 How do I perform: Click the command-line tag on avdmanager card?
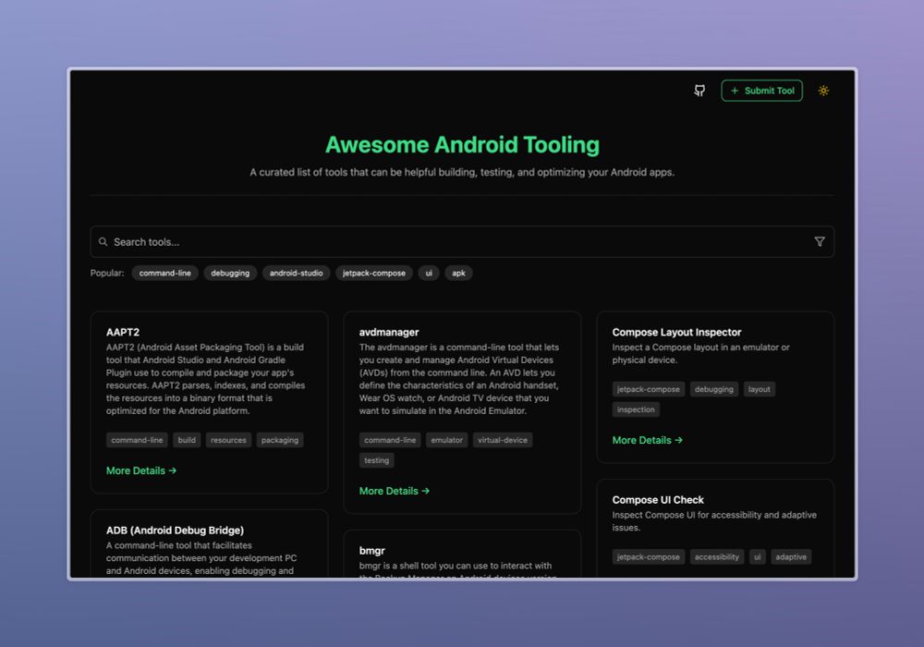coord(390,440)
